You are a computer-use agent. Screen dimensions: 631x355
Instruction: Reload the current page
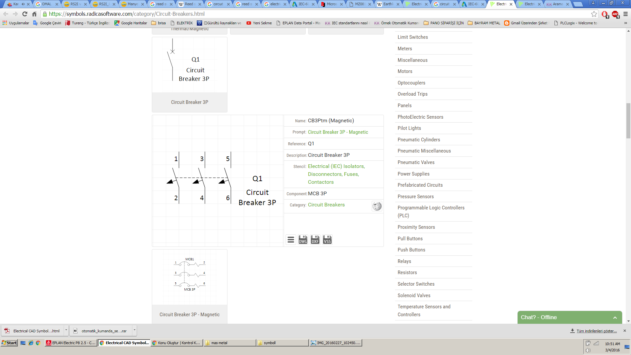pos(25,14)
